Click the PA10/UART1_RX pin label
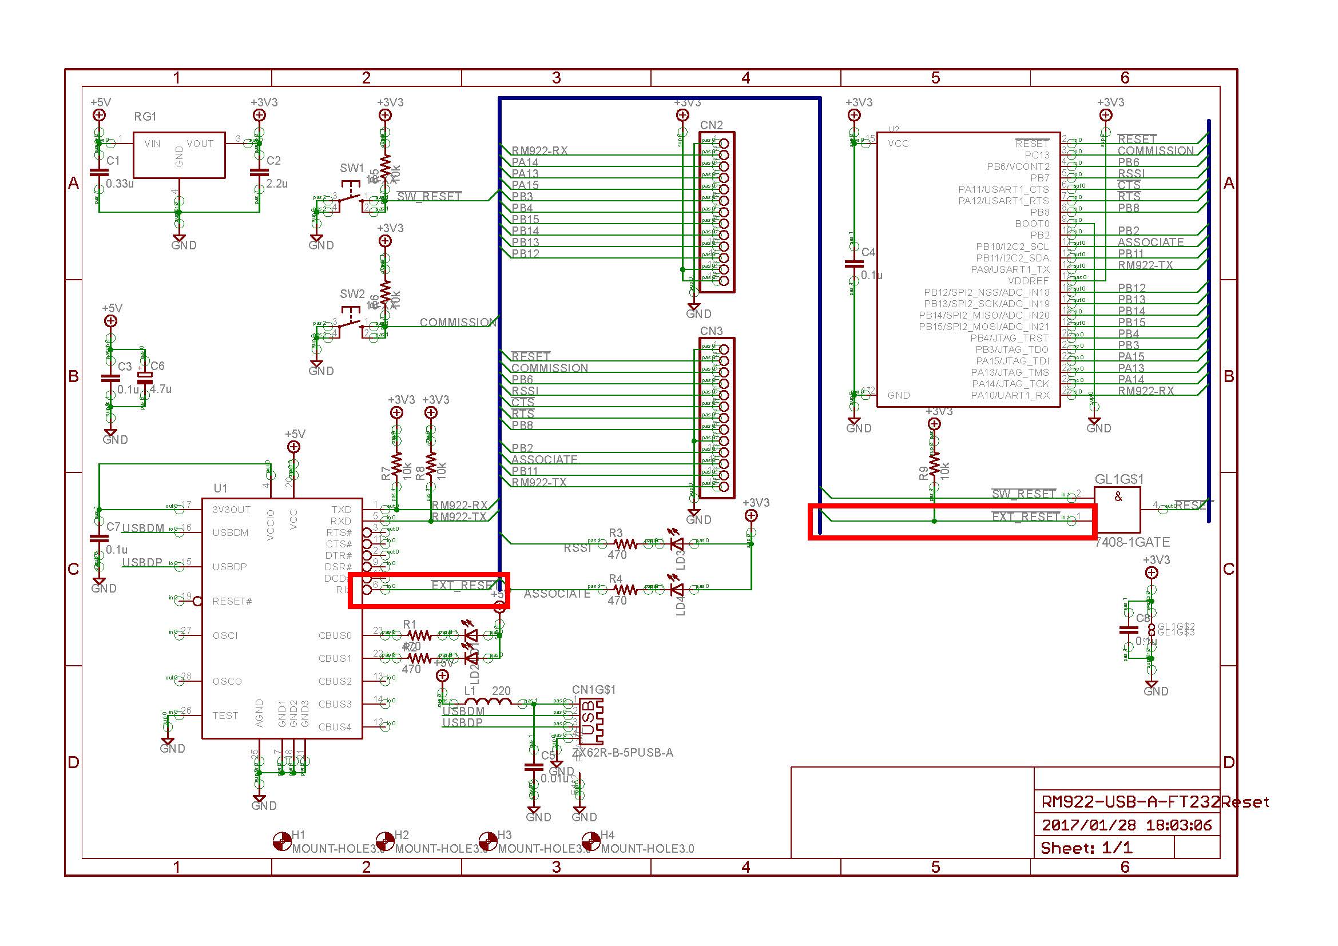Image resolution: width=1338 pixels, height=946 pixels. pos(1010,396)
